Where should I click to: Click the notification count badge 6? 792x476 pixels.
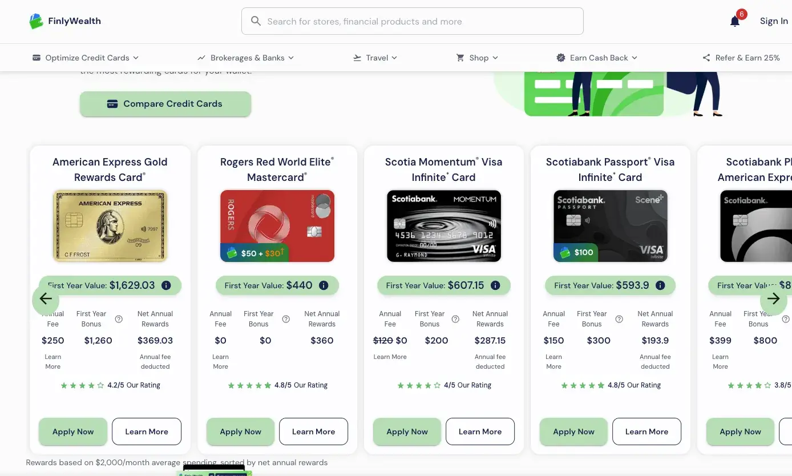[742, 14]
